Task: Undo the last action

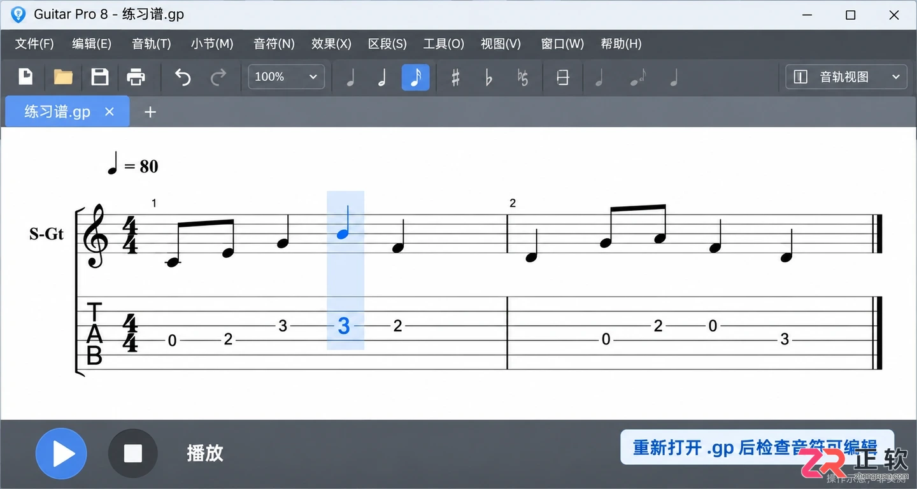Action: pyautogui.click(x=183, y=78)
